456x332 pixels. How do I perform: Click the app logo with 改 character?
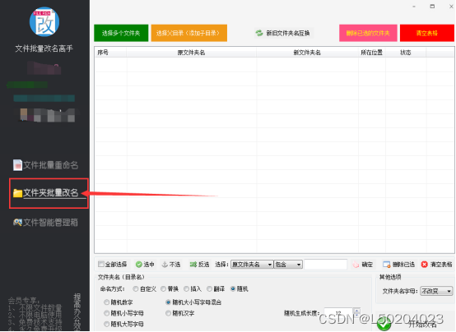(44, 22)
